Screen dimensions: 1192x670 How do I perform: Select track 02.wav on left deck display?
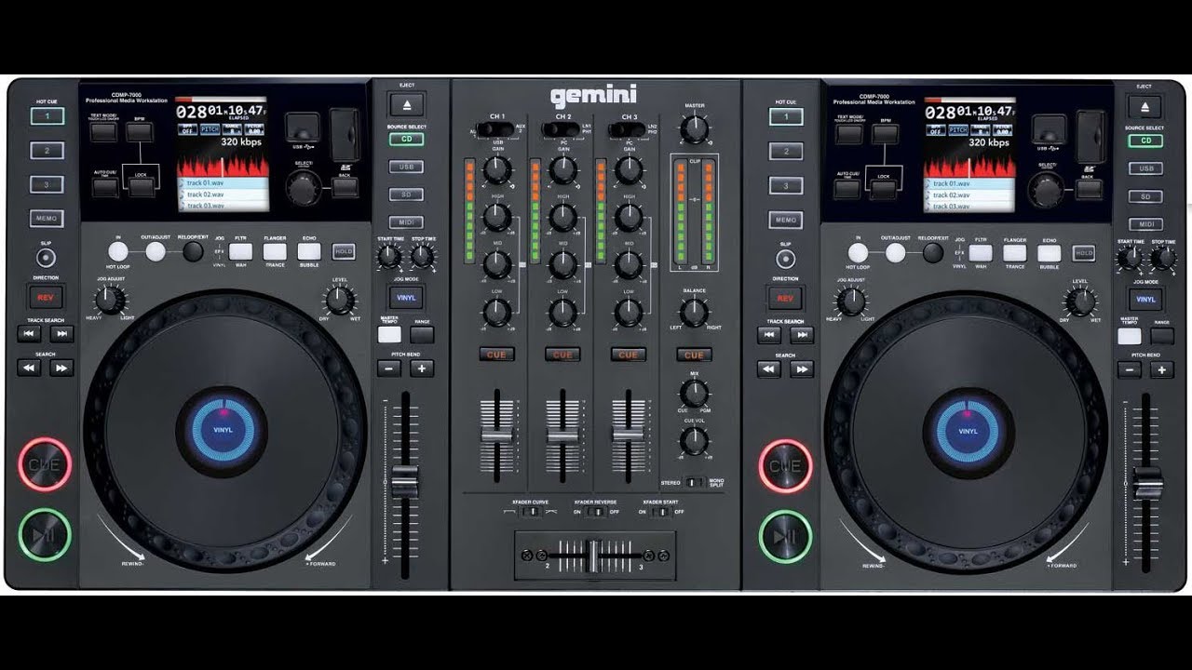[x=223, y=194]
